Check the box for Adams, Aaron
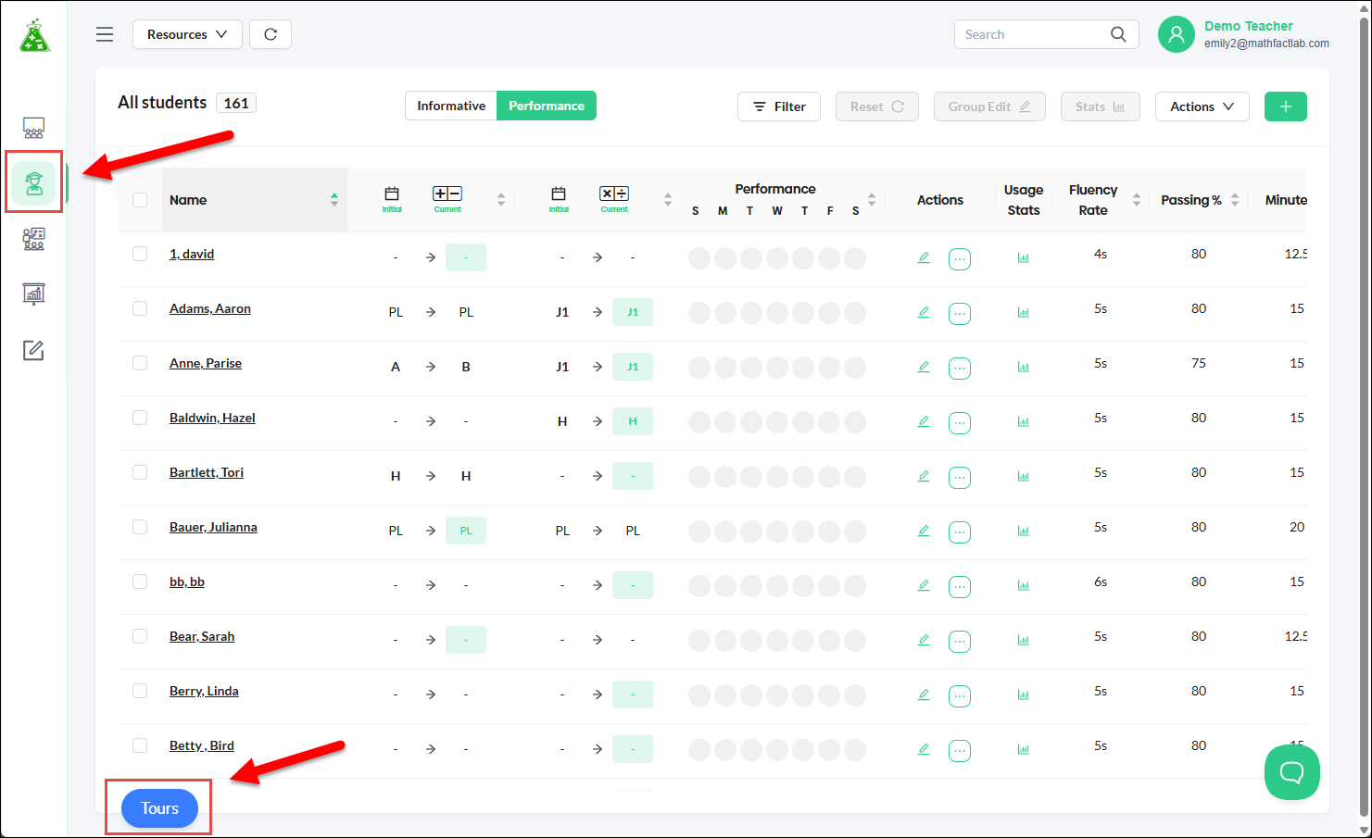 coord(140,308)
